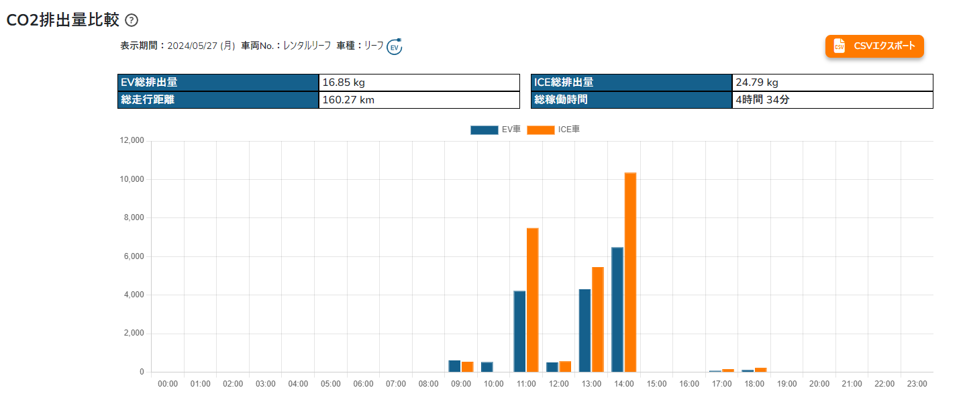Screen dimensions: 965x400
Task: Export data with CSVエクスポート button
Action: coord(874,46)
